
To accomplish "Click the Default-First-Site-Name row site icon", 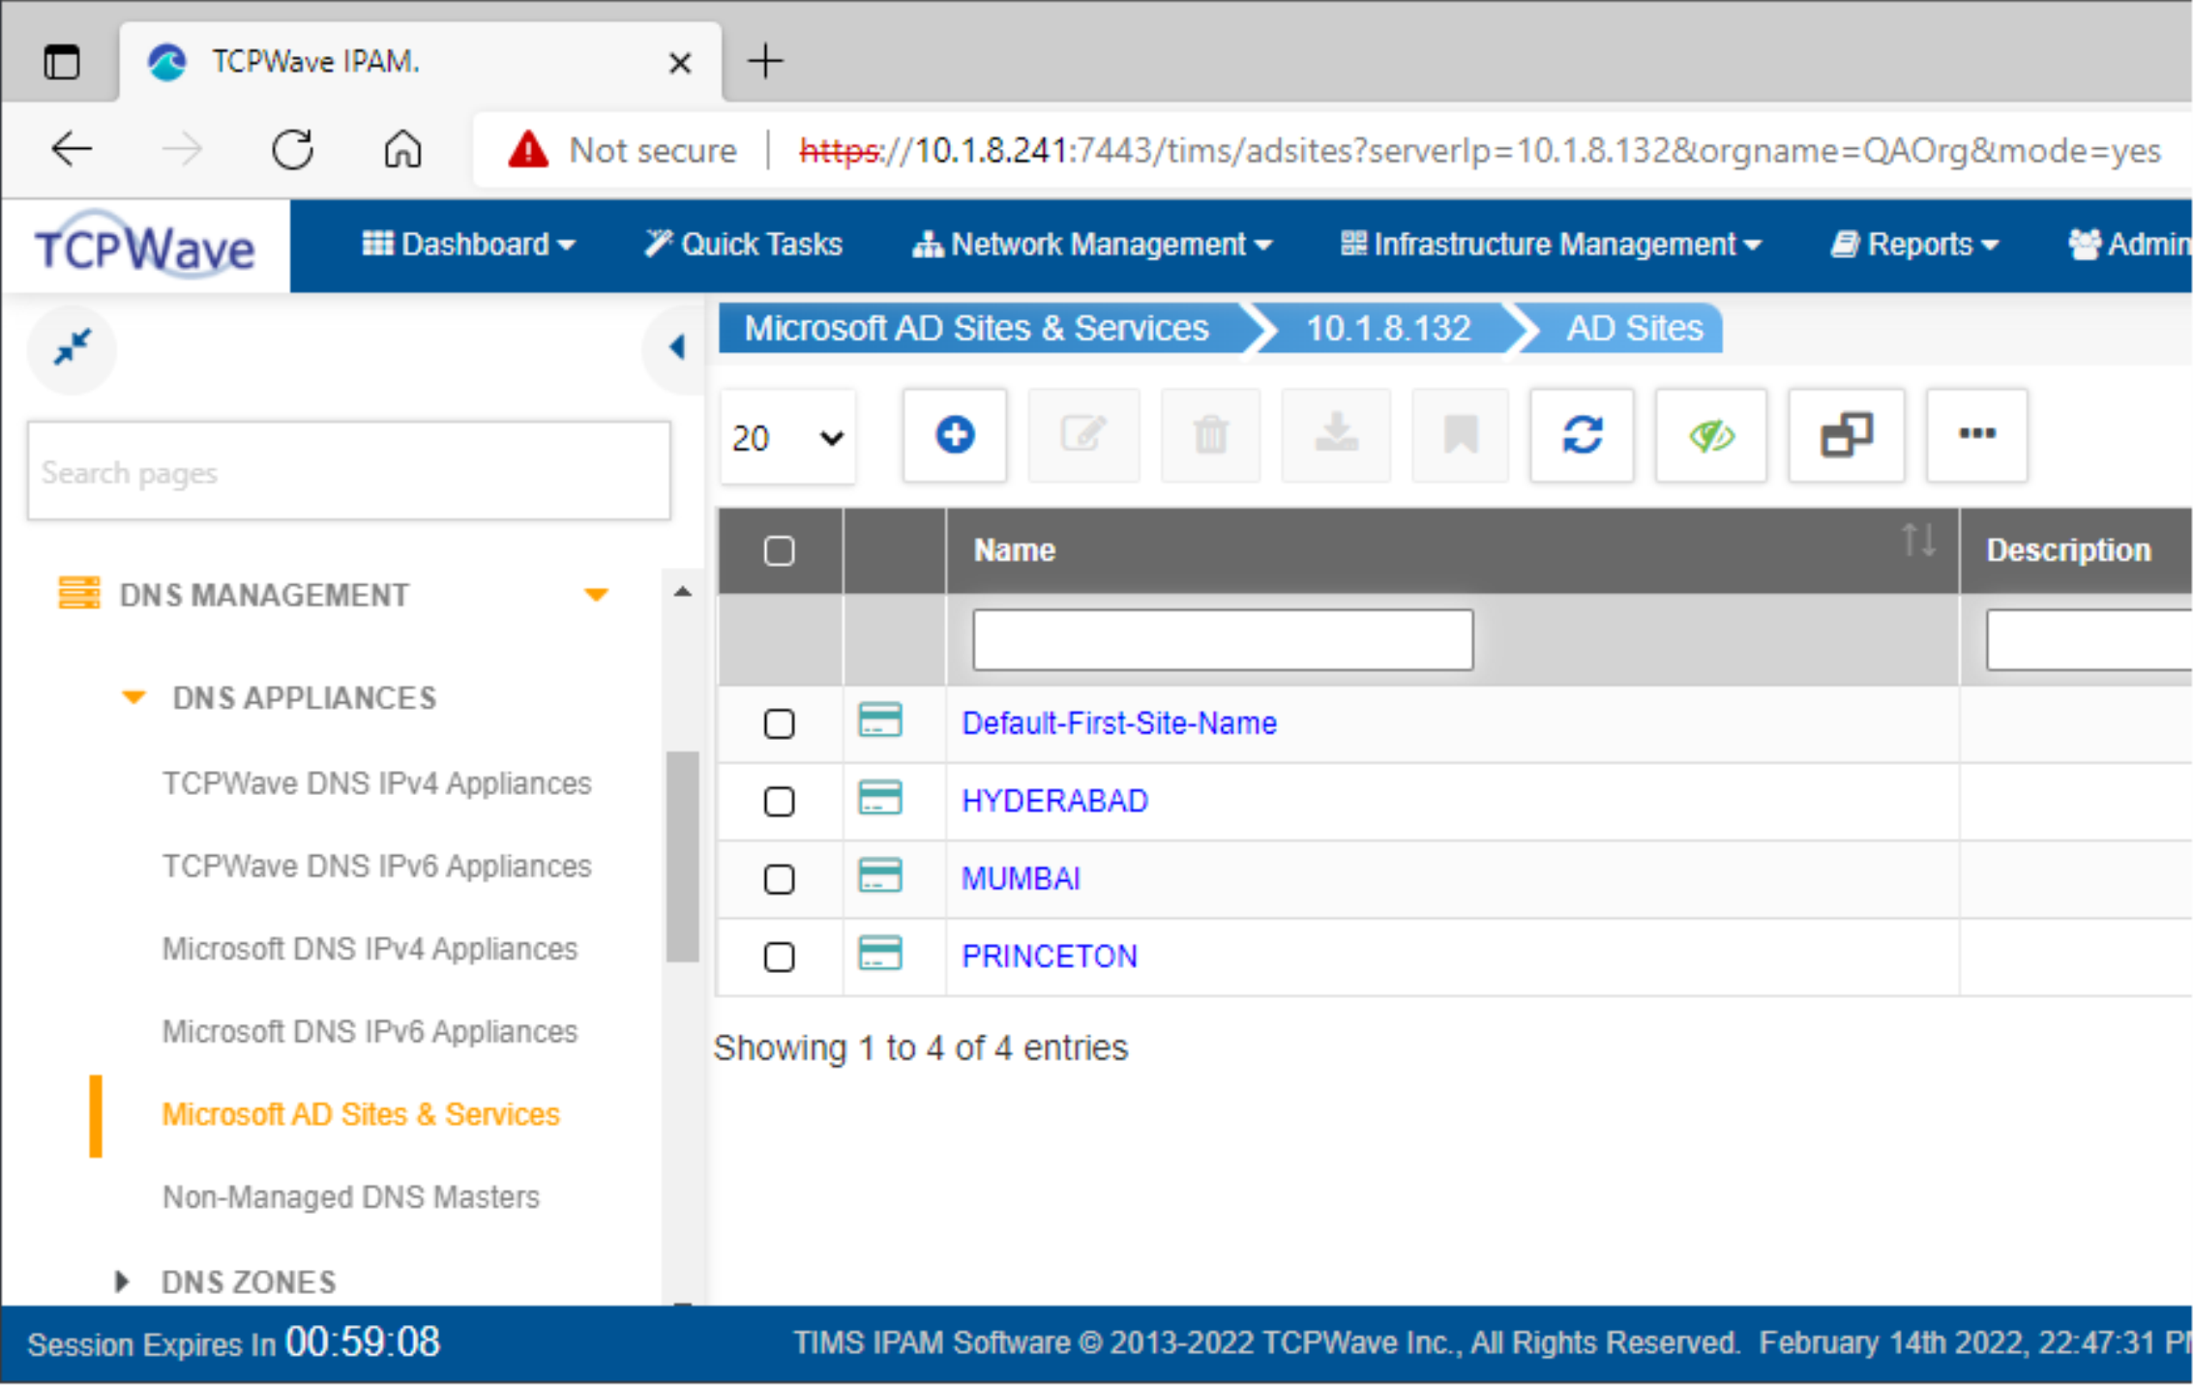I will click(879, 721).
